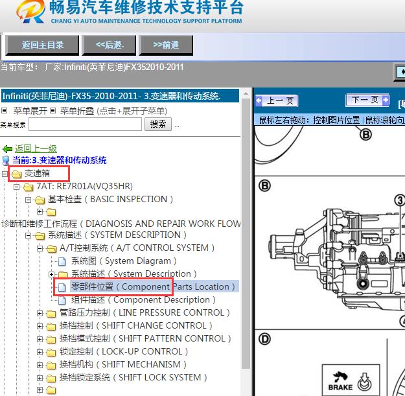The height and width of the screenshot is (396, 405).
Task: Select 换档控制 (SHIFT CHANGE CONTROL) label
Action: pyautogui.click(x=136, y=325)
